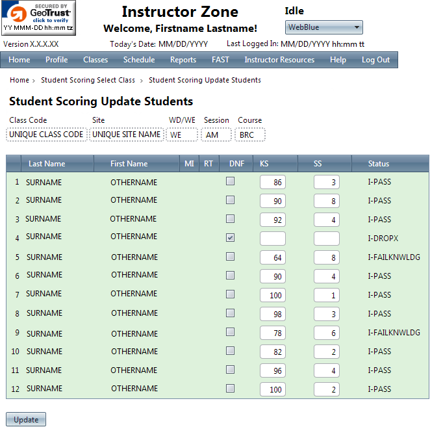Click the Last Name column header
The height and width of the screenshot is (427, 430).
57,164
